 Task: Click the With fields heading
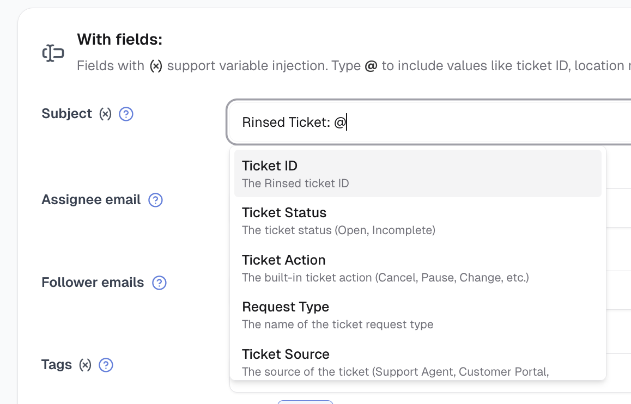pyautogui.click(x=120, y=39)
